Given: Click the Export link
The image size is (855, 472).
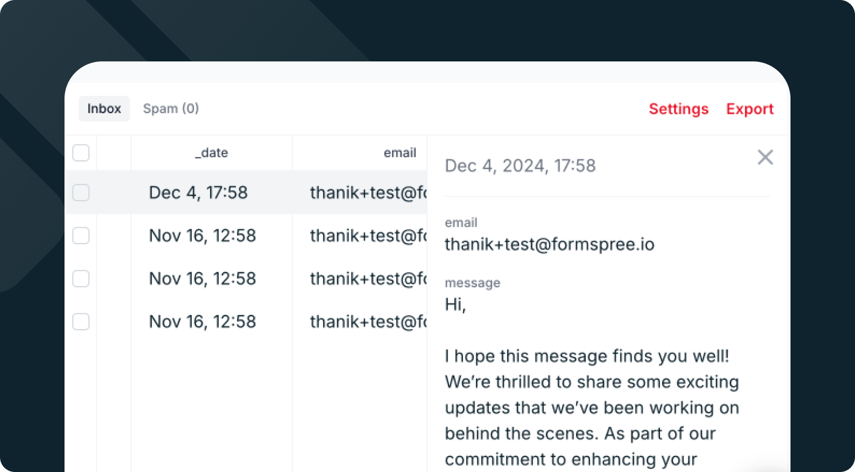Looking at the screenshot, I should click(x=749, y=109).
